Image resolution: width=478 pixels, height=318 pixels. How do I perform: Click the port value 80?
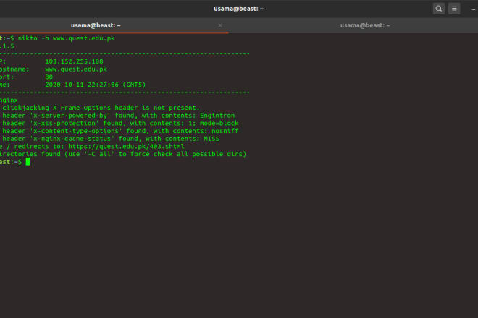pos(49,77)
